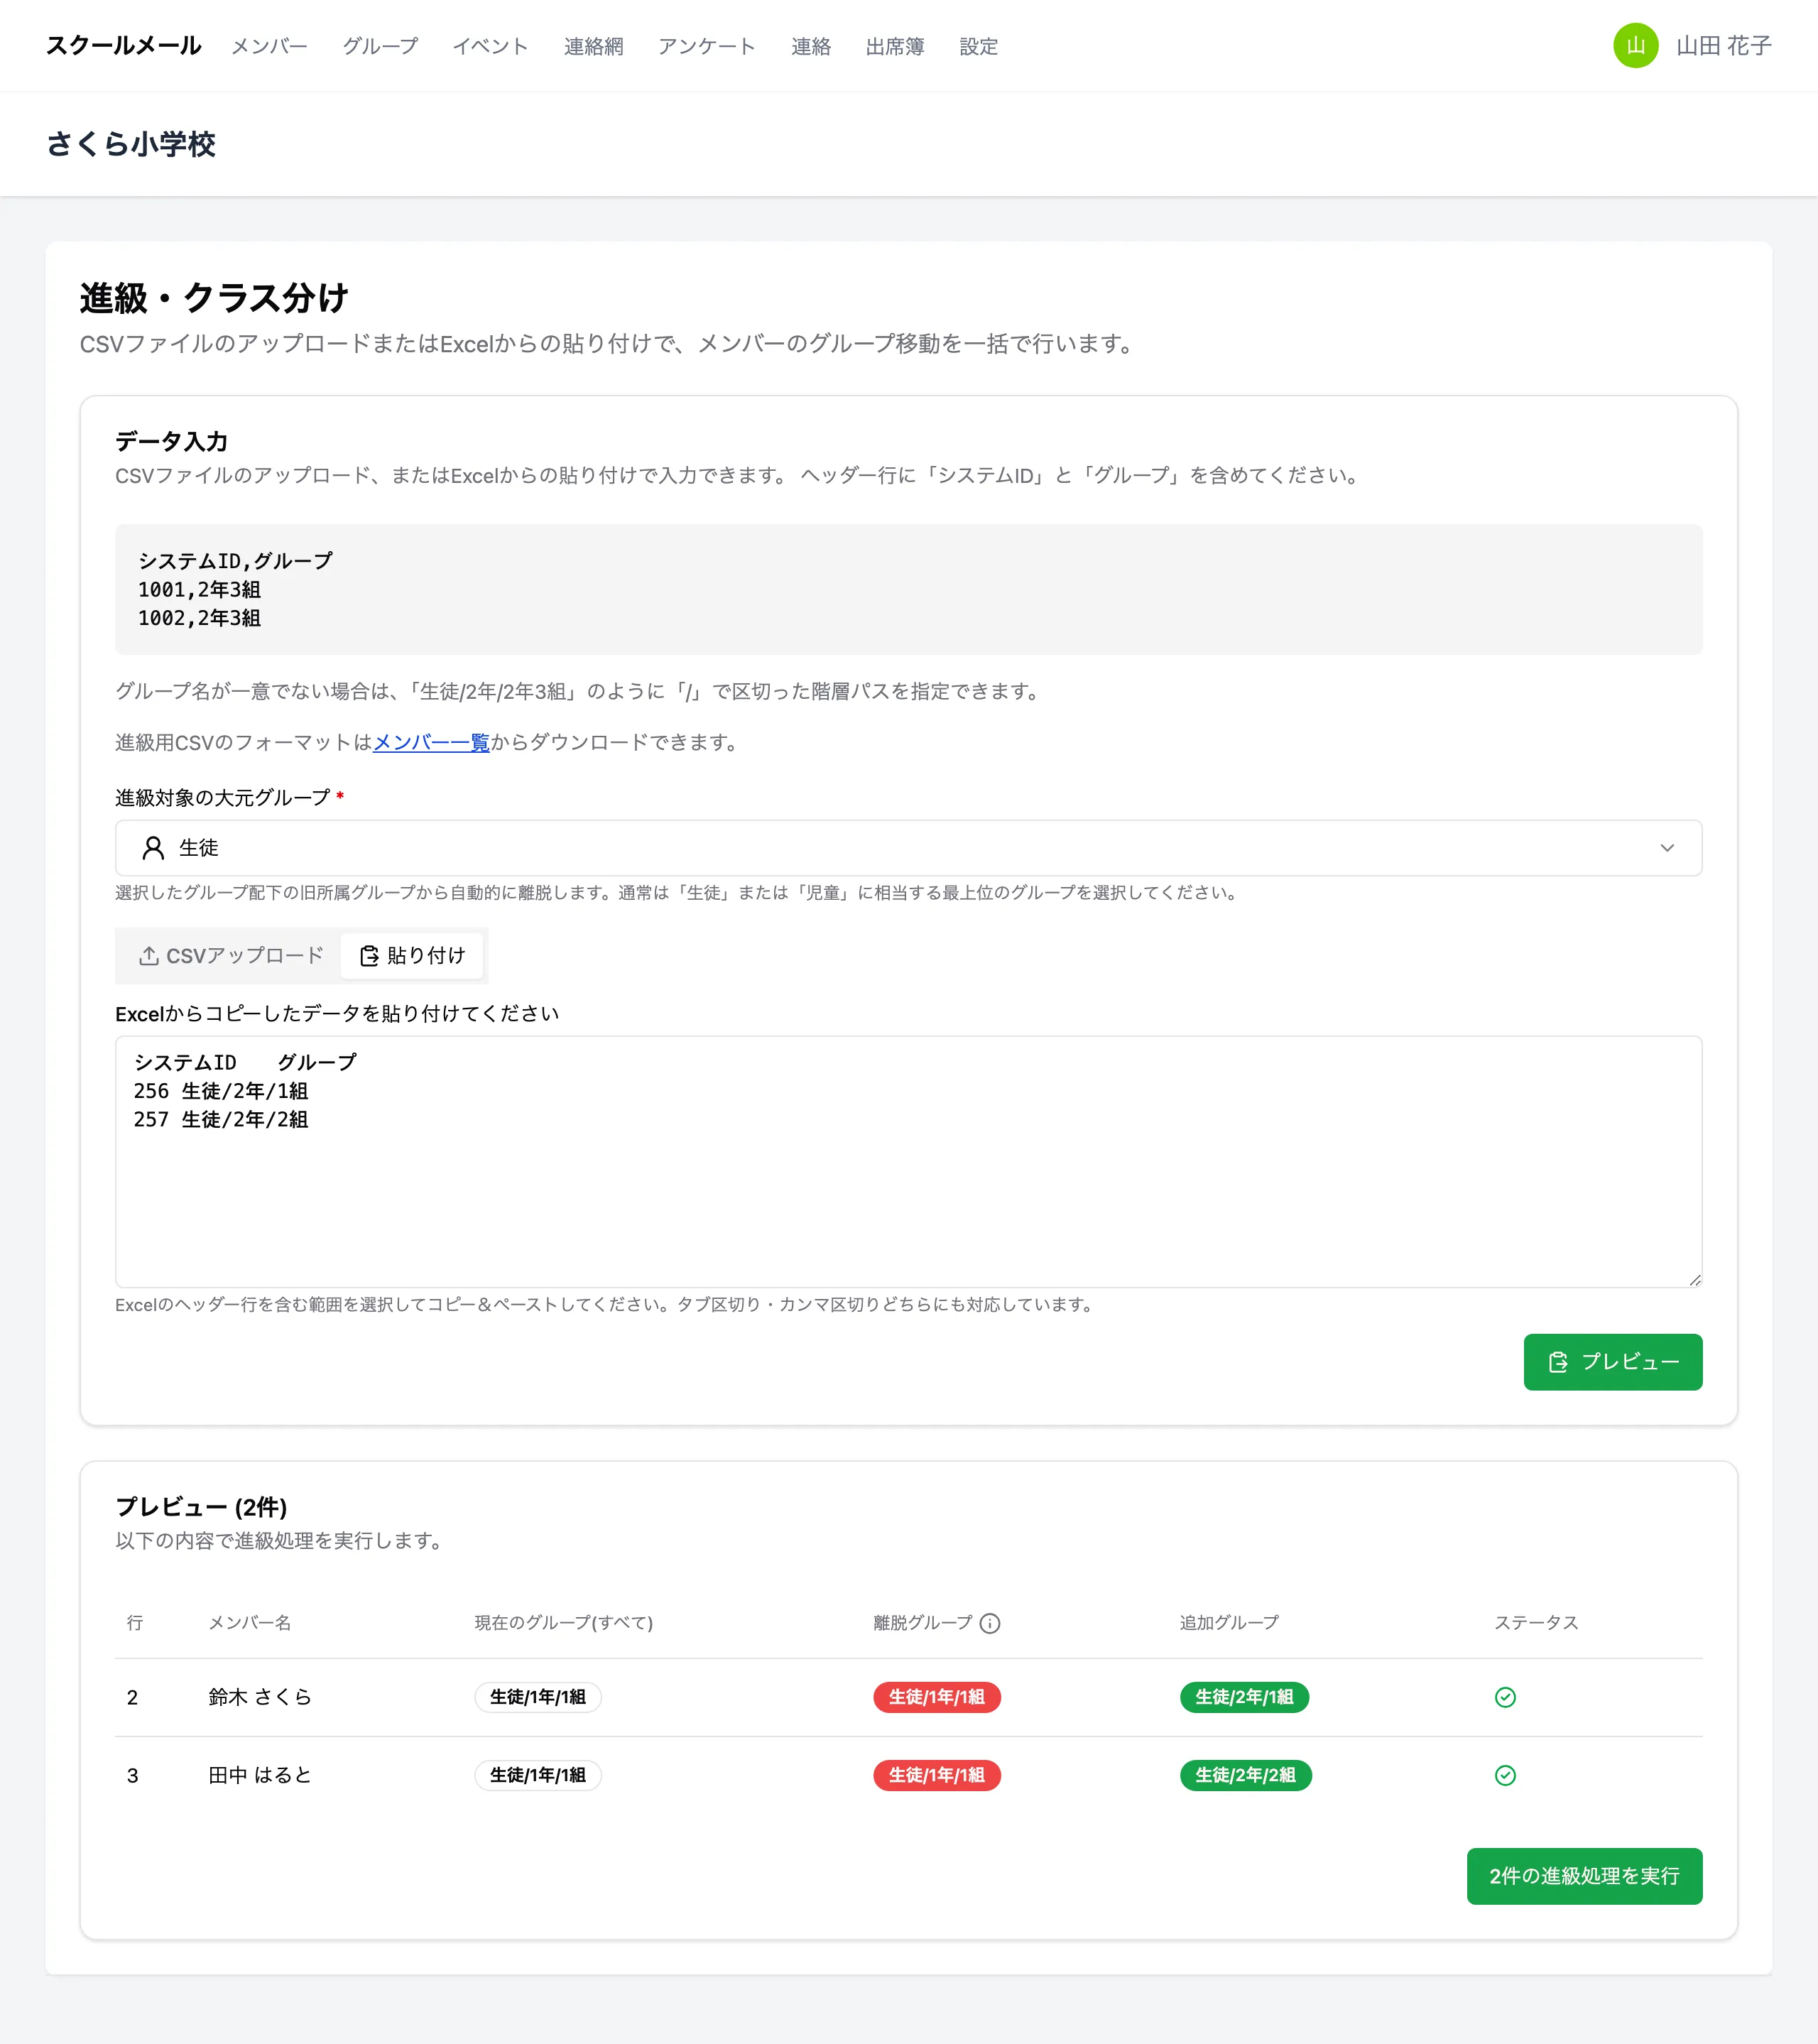Click into the Excel paste text area
Viewport: 1818px width, 2044px height.
(x=908, y=1162)
